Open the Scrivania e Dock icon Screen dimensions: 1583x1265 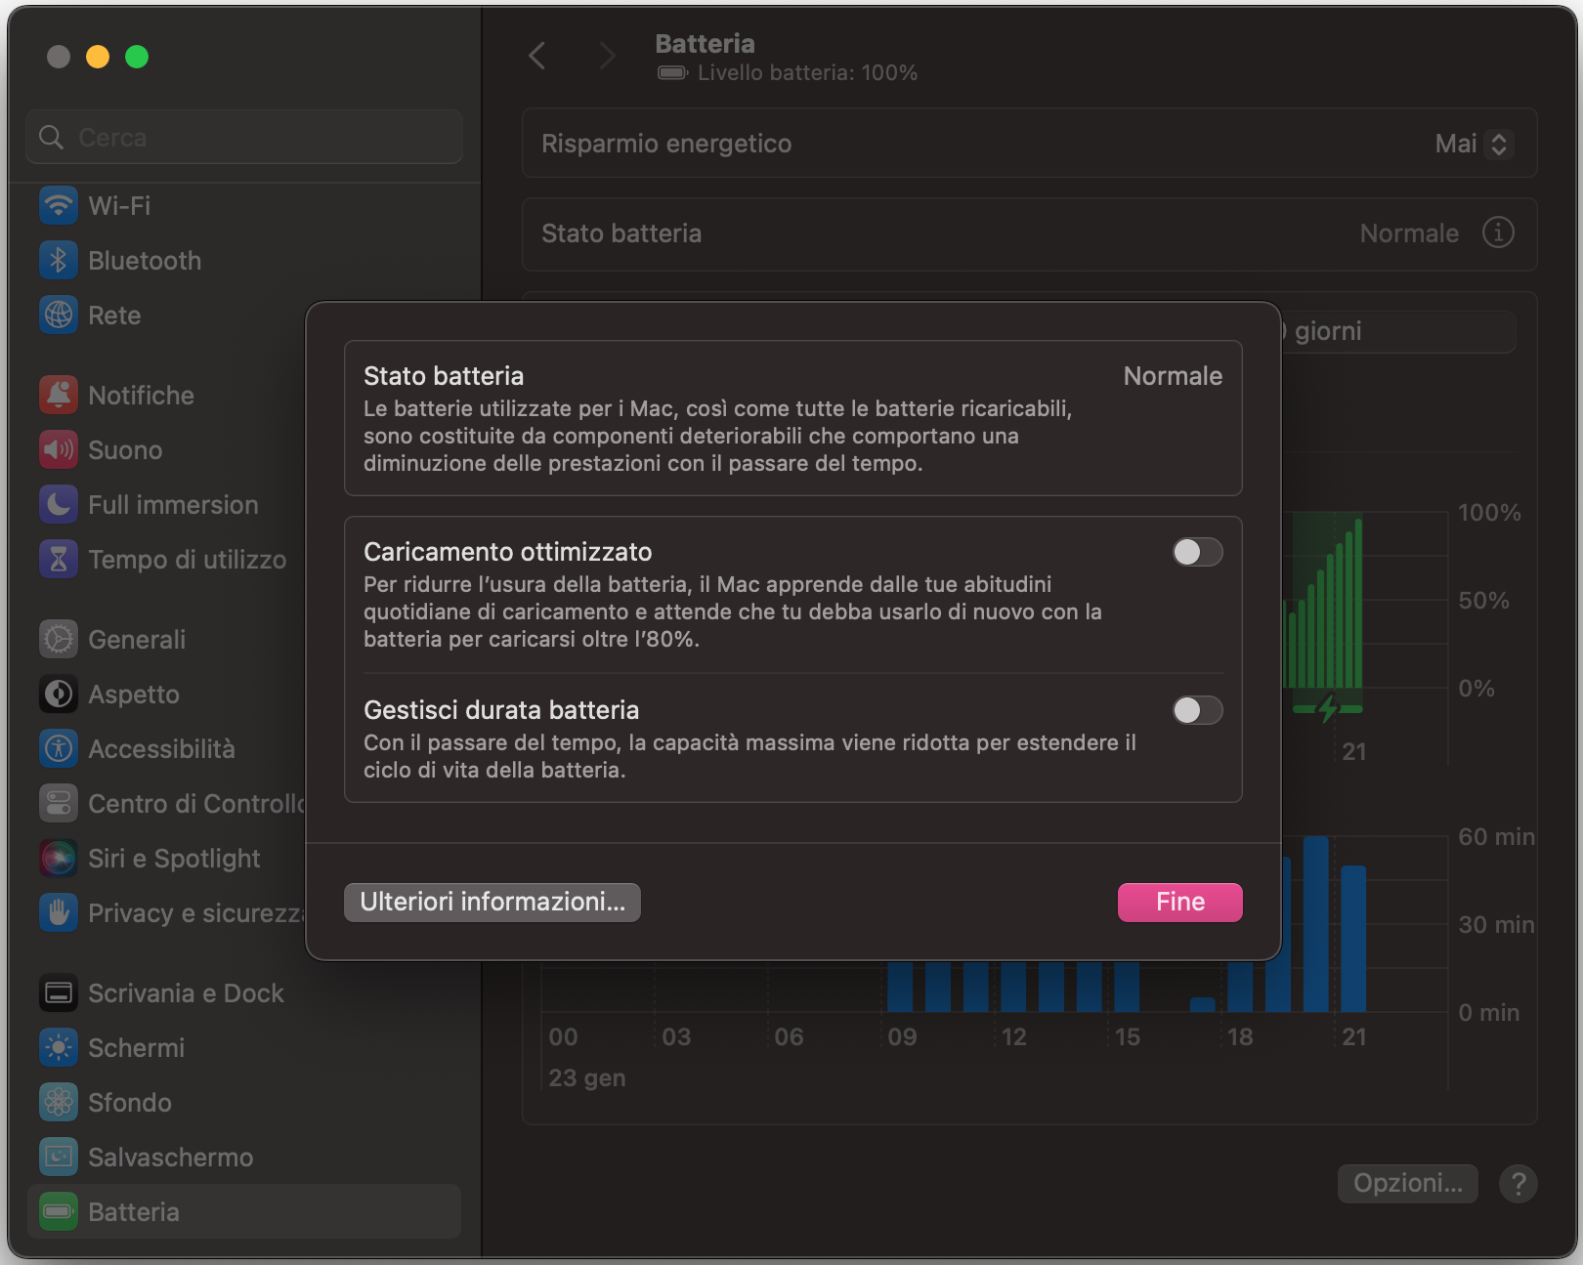[59, 992]
